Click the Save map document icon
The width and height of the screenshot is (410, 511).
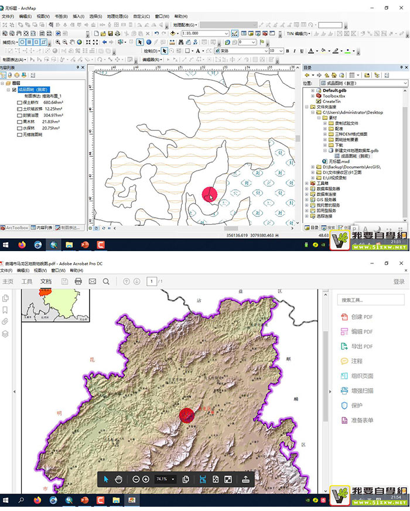(110, 33)
